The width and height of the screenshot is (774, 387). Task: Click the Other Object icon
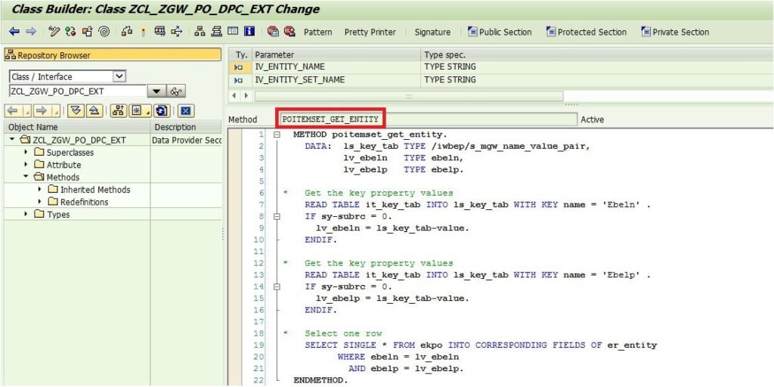click(88, 32)
